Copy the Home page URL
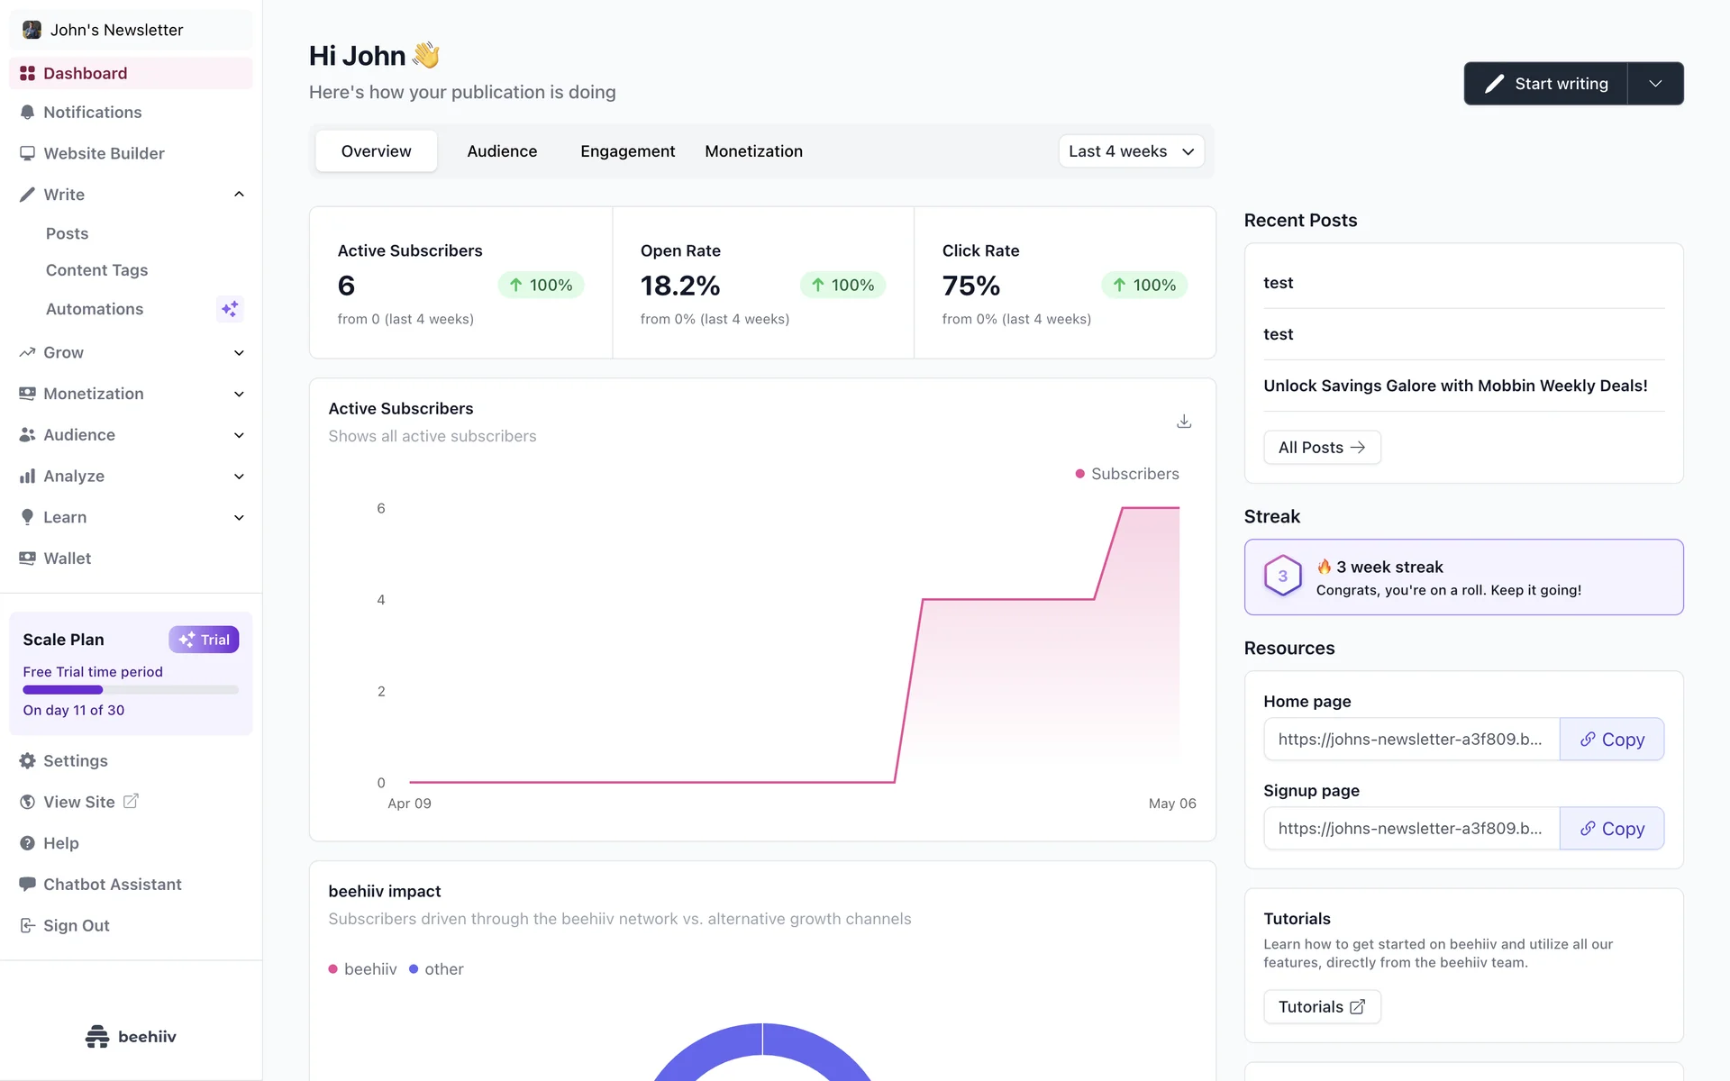 coord(1611,740)
